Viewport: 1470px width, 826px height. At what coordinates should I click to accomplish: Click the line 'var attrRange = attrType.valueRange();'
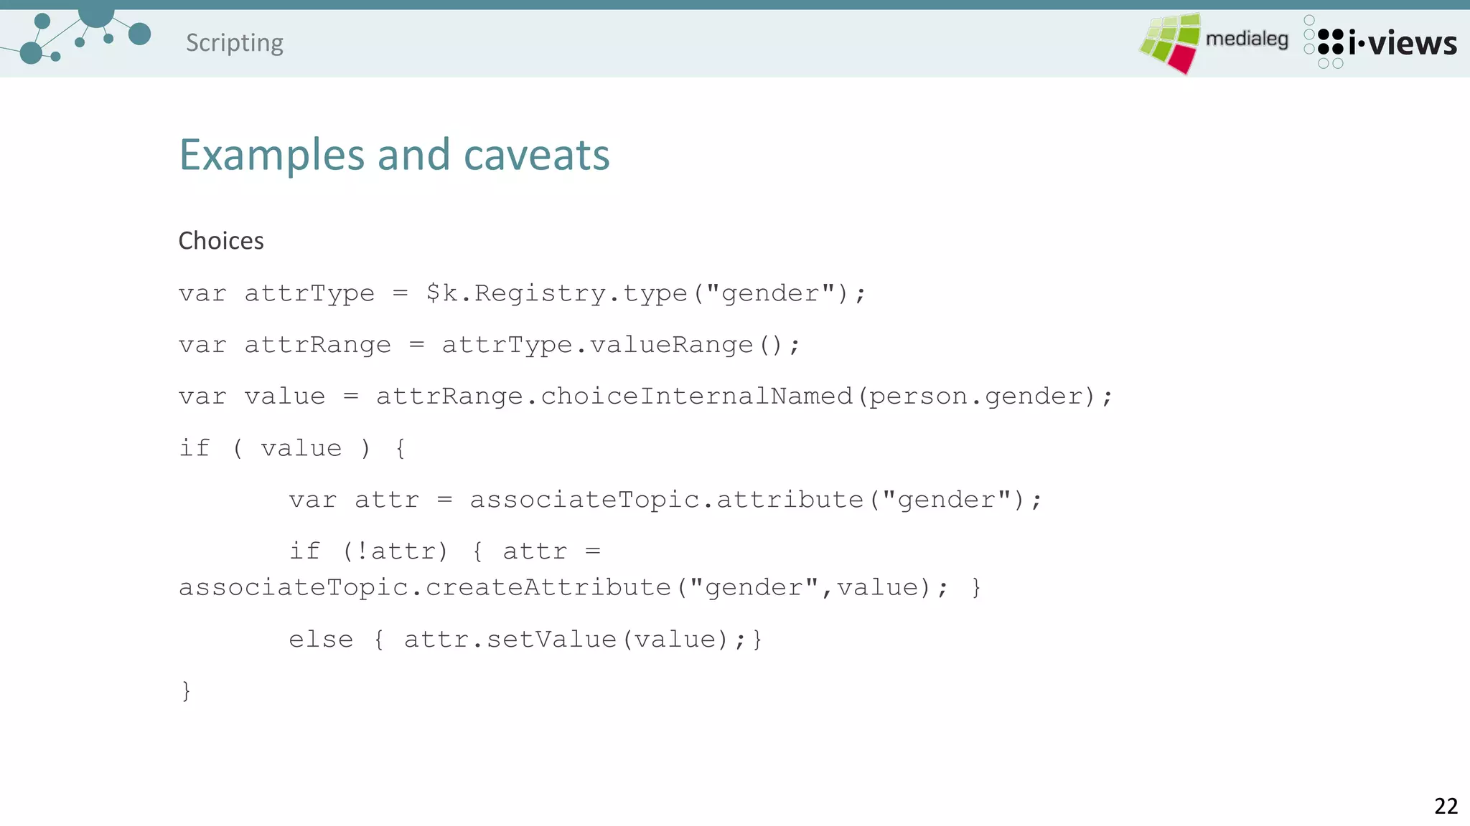490,345
